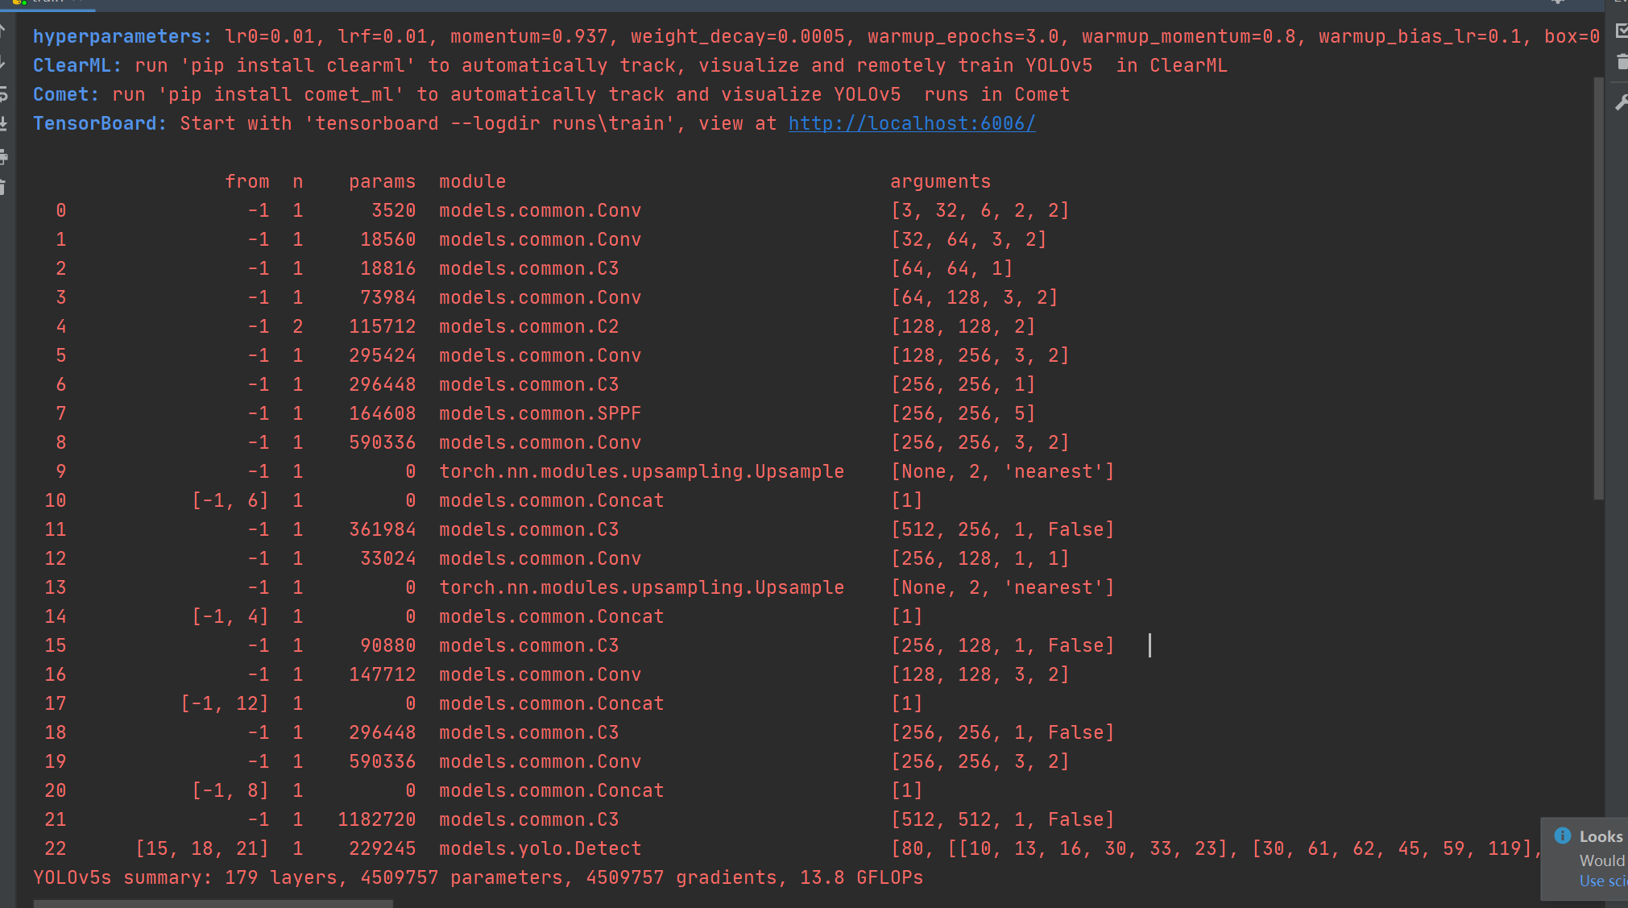Open run window settings gear icon
1628x908 pixels.
[x=1557, y=2]
